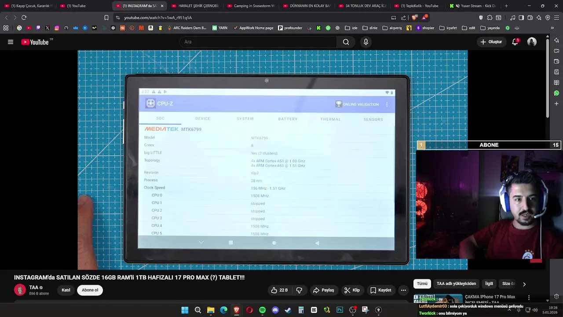
Task: Open the YouTube guide hamburger menu
Action: (x=11, y=42)
